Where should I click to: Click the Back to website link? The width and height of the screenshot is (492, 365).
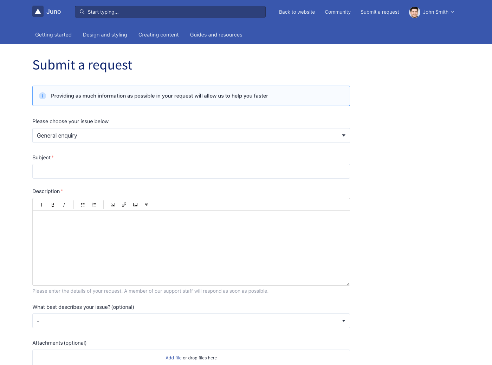click(x=297, y=12)
